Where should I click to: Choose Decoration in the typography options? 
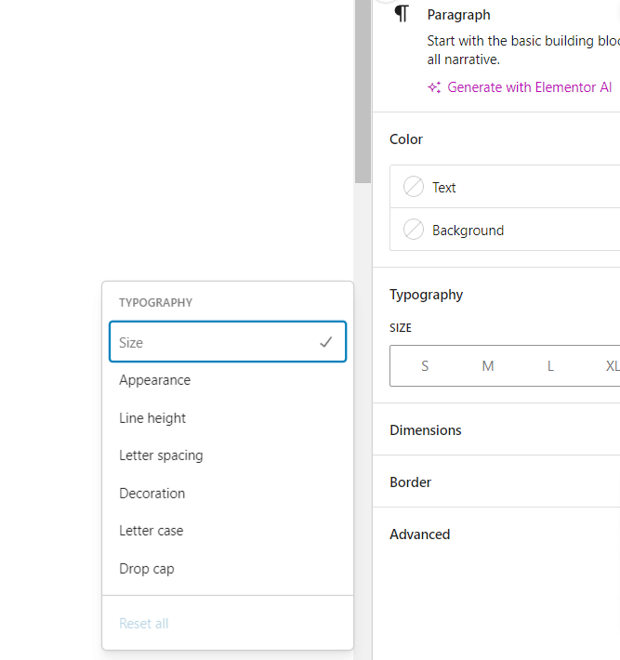tap(227, 494)
